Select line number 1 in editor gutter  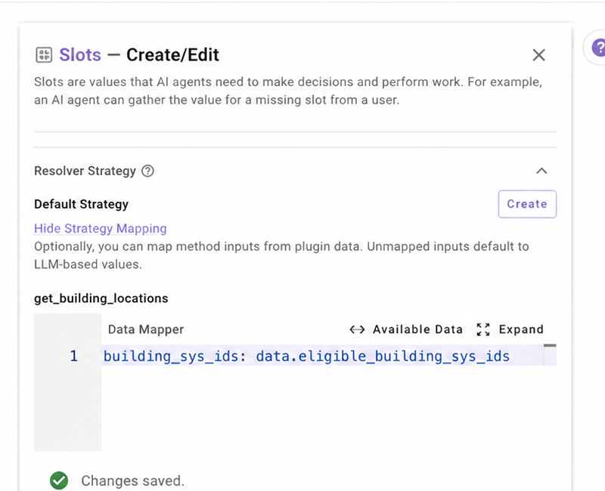73,356
